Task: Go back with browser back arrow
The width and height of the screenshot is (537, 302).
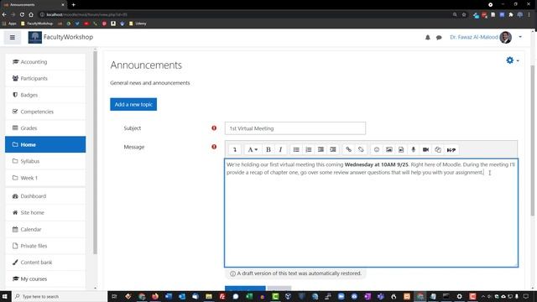Action: pos(4,15)
